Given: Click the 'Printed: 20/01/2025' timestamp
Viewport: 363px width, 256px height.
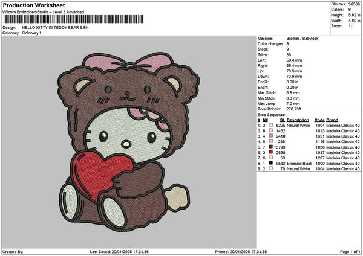Looking at the screenshot, I should point(241,252).
